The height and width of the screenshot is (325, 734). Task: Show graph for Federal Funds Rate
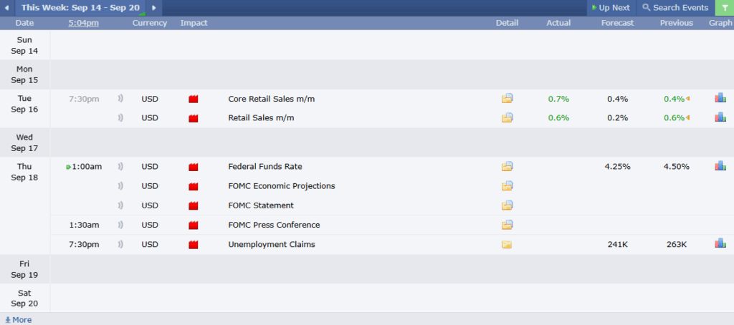(720, 165)
